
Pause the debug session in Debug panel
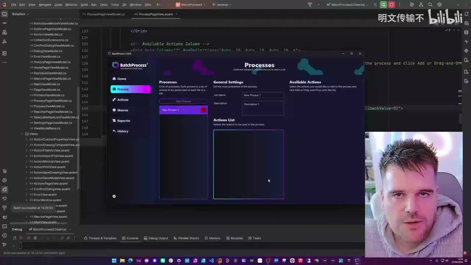pyautogui.click(x=35, y=238)
